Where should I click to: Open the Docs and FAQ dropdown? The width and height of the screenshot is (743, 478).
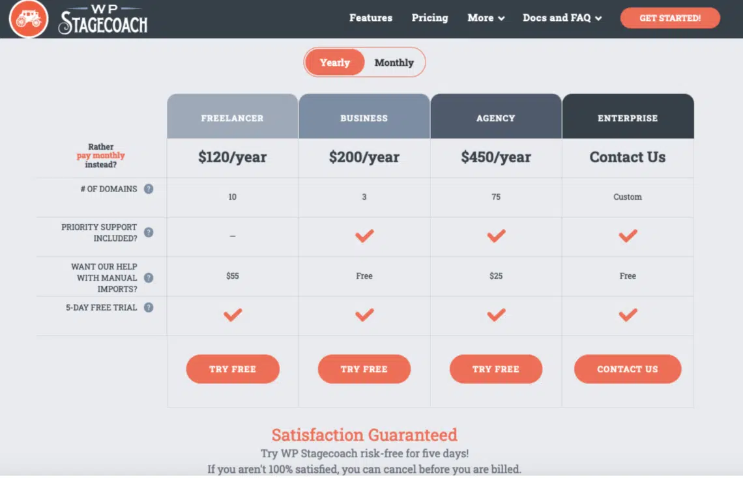(562, 18)
